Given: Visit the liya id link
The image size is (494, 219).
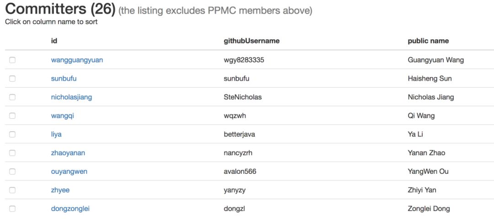Looking at the screenshot, I should point(56,134).
